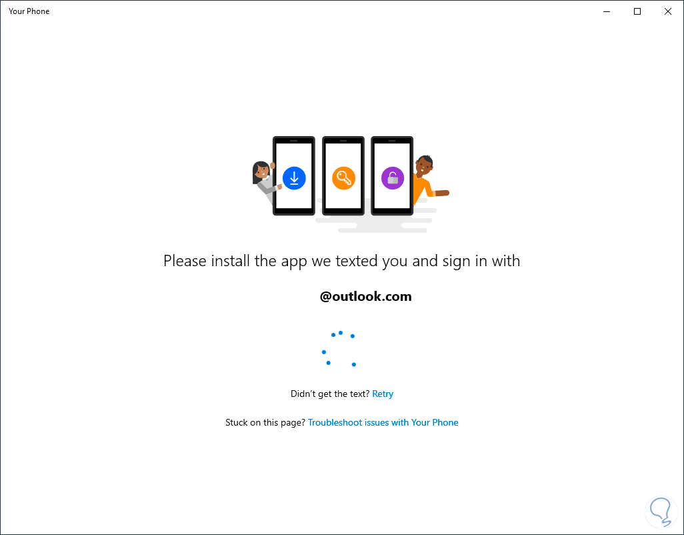Click the orange key icon

click(344, 178)
